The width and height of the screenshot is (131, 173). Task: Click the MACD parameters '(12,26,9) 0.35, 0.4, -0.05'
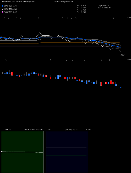tap(34, 129)
